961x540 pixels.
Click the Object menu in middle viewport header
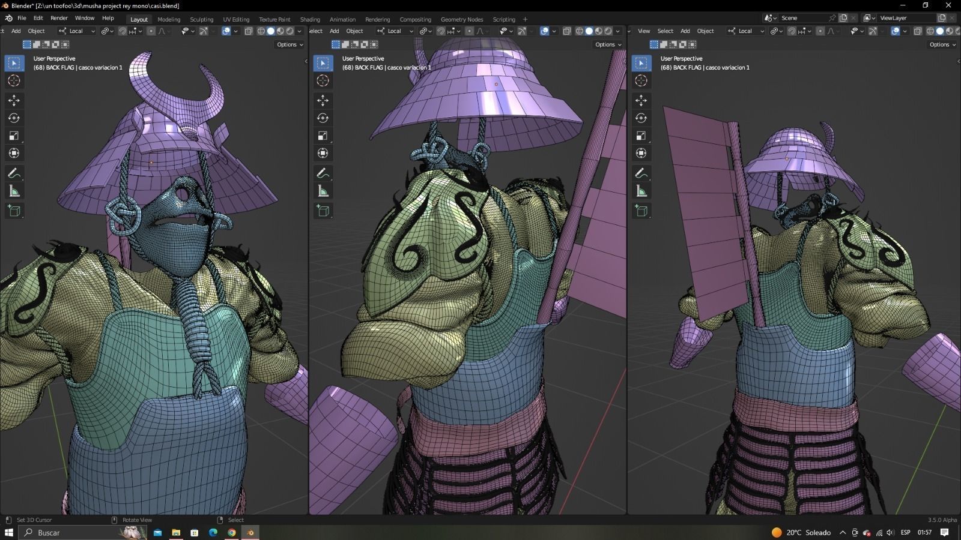(354, 31)
